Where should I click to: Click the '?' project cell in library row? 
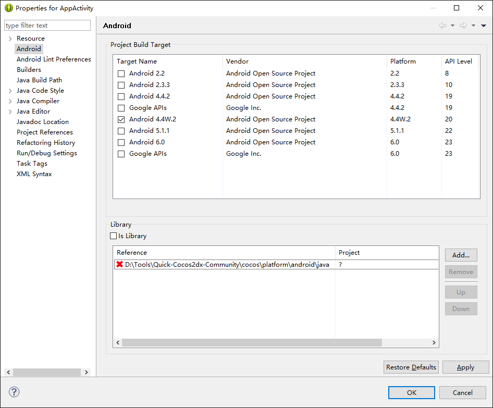coord(340,265)
